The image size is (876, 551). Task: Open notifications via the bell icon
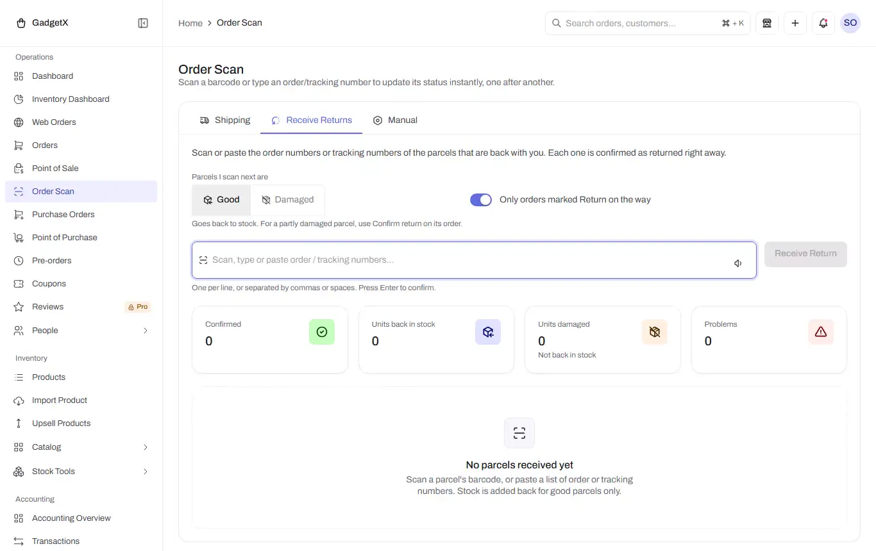coord(823,23)
